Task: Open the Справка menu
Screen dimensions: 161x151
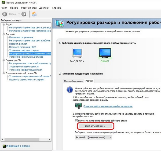Action: tap(57, 8)
